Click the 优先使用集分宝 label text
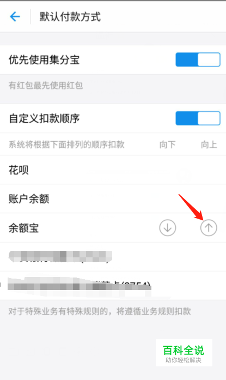Image resolution: width=226 pixels, height=380 pixels. [44, 60]
